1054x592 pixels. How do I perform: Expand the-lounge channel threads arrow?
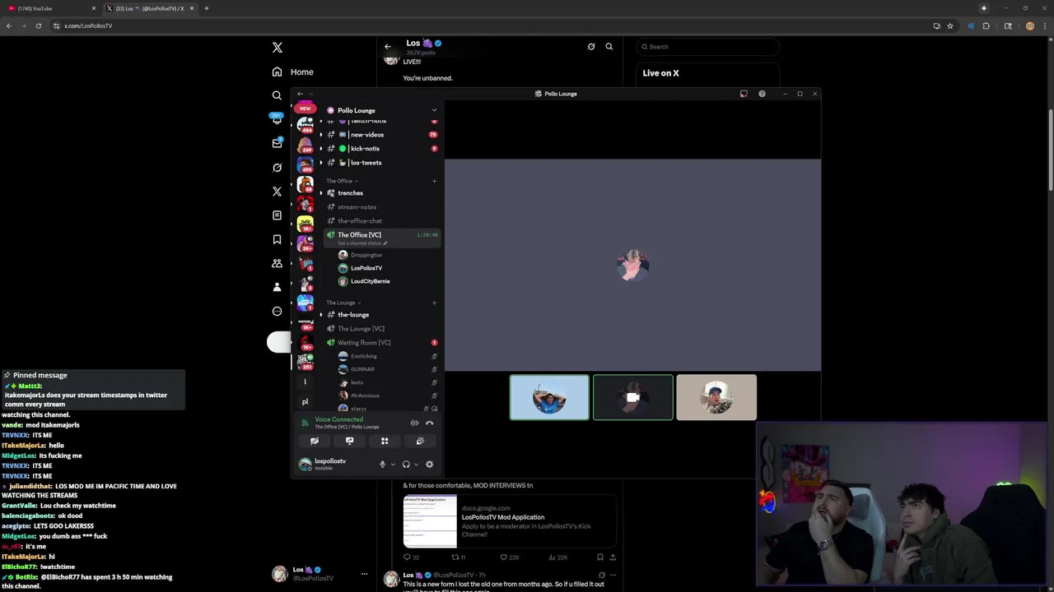[x=321, y=315]
